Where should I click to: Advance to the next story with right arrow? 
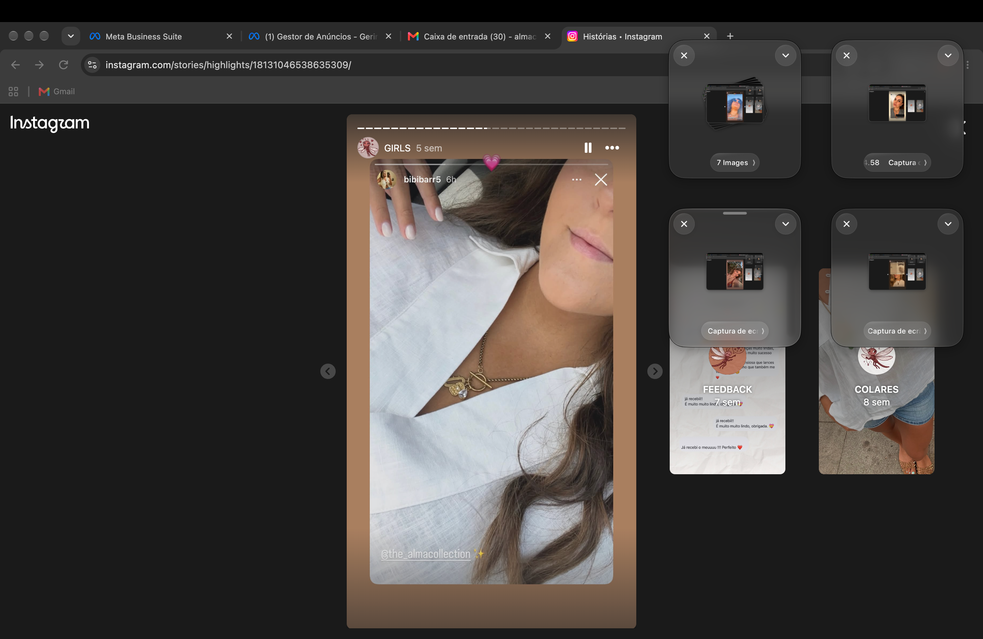point(655,371)
